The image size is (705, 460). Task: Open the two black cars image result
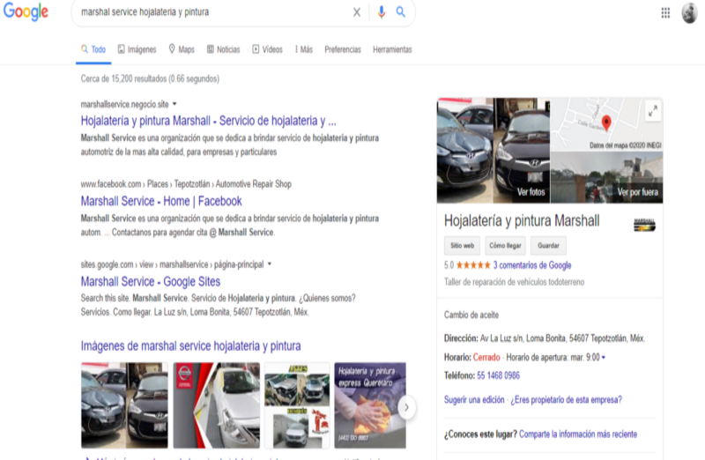pos(124,405)
